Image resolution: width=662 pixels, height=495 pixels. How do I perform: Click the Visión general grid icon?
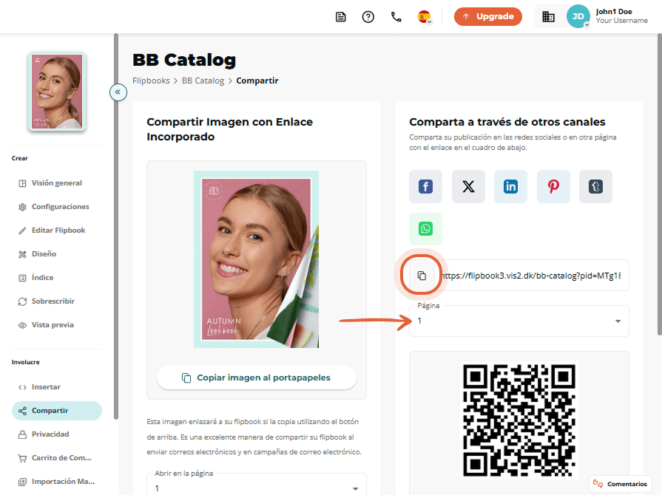[x=22, y=183]
